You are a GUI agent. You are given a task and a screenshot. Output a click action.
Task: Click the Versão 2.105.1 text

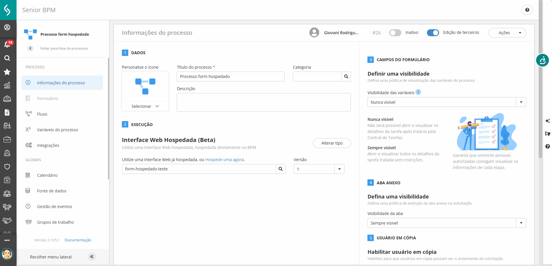(x=47, y=240)
